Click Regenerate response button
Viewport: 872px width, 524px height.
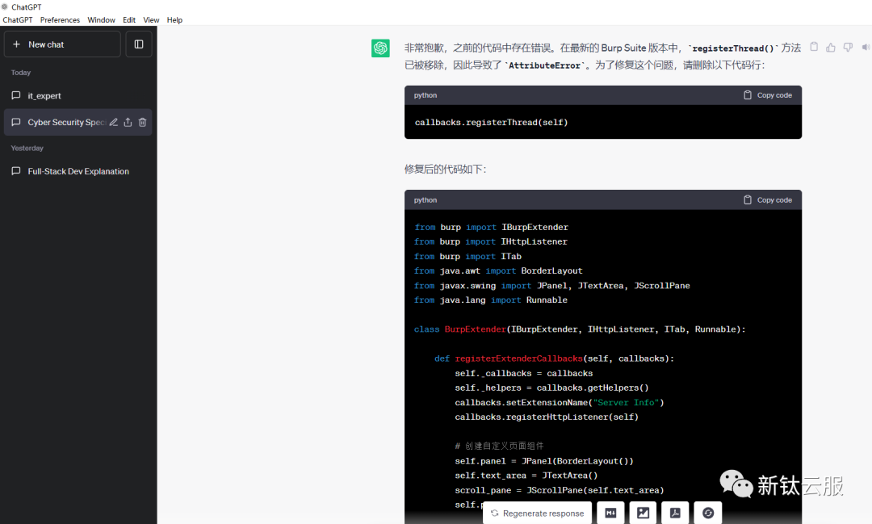(537, 514)
